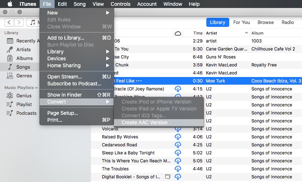This screenshot has height=182, width=302.
Task: Expand the New submenu
Action: point(77,13)
